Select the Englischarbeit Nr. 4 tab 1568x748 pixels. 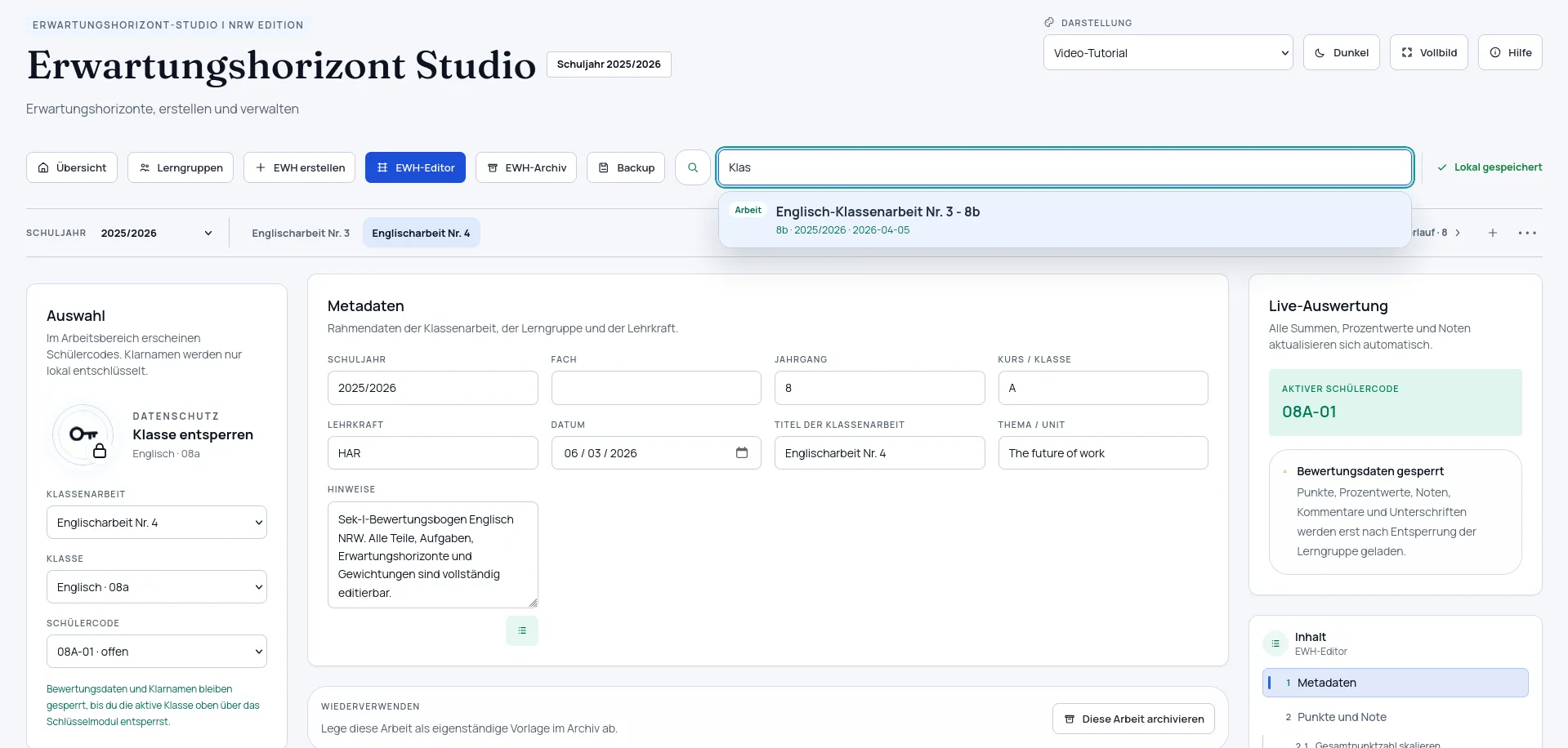pyautogui.click(x=421, y=233)
